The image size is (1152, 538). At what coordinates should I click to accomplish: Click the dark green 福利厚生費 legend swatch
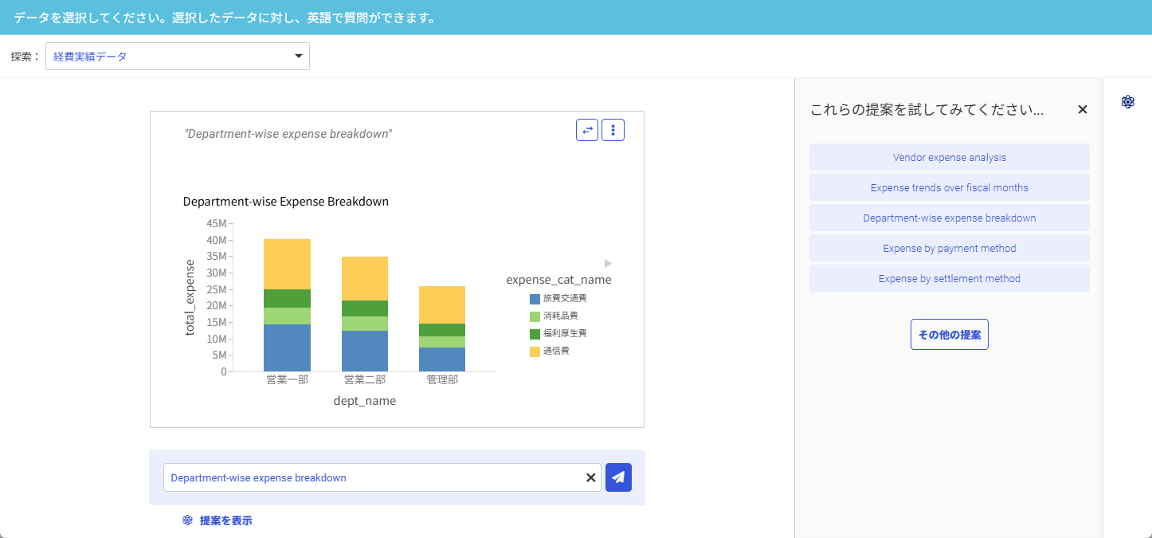click(535, 334)
